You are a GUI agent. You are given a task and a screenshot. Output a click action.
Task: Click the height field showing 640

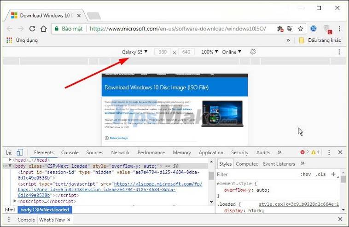[186, 52]
